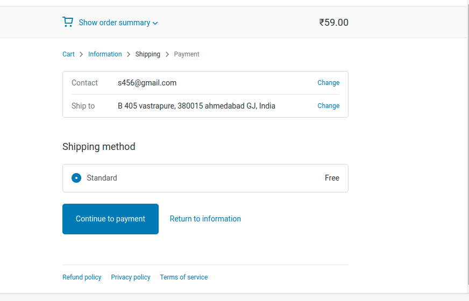Viewport: 469px width, 301px height.
Task: Click the Payment breadcrumb step
Action: click(187, 54)
